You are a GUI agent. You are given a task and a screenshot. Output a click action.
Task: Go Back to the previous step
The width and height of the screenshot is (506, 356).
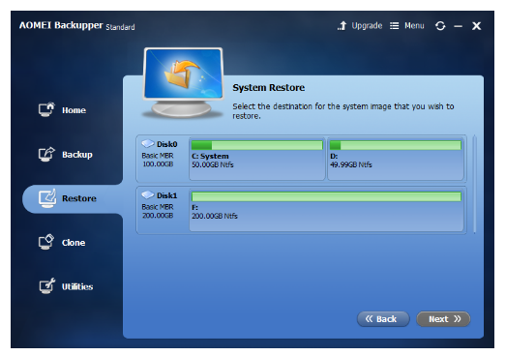383,319
